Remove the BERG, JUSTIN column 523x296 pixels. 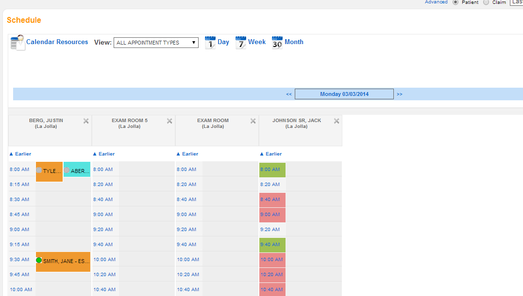(86, 121)
